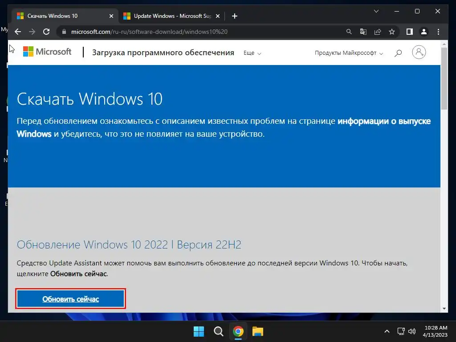Click the page vertical scrollbar thumb

(444, 78)
